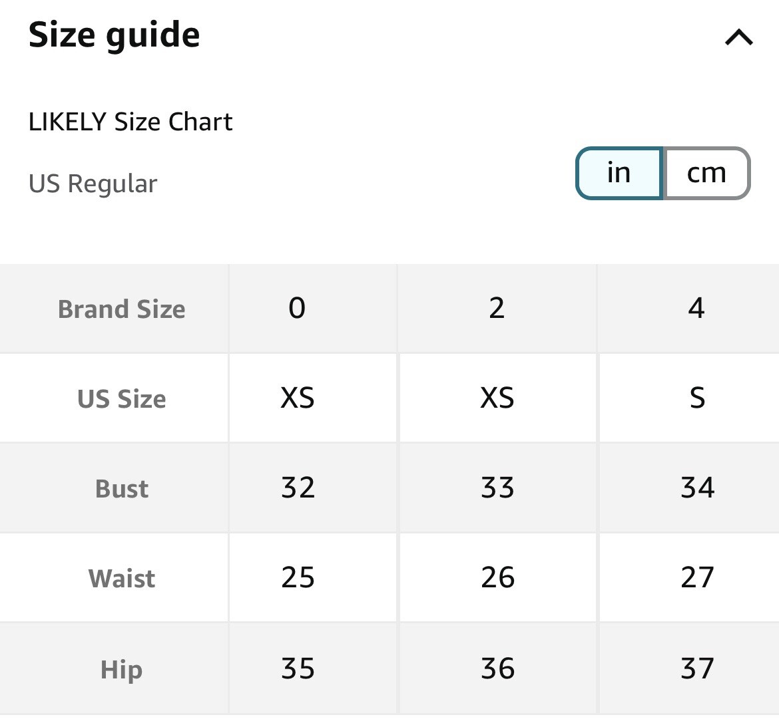Click the waist value 26
The height and width of the screenshot is (723, 779).
click(498, 577)
